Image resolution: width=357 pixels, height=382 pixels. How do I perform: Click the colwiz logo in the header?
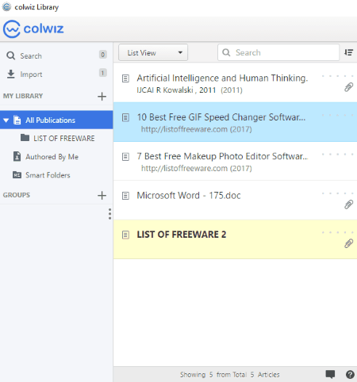pos(33,29)
